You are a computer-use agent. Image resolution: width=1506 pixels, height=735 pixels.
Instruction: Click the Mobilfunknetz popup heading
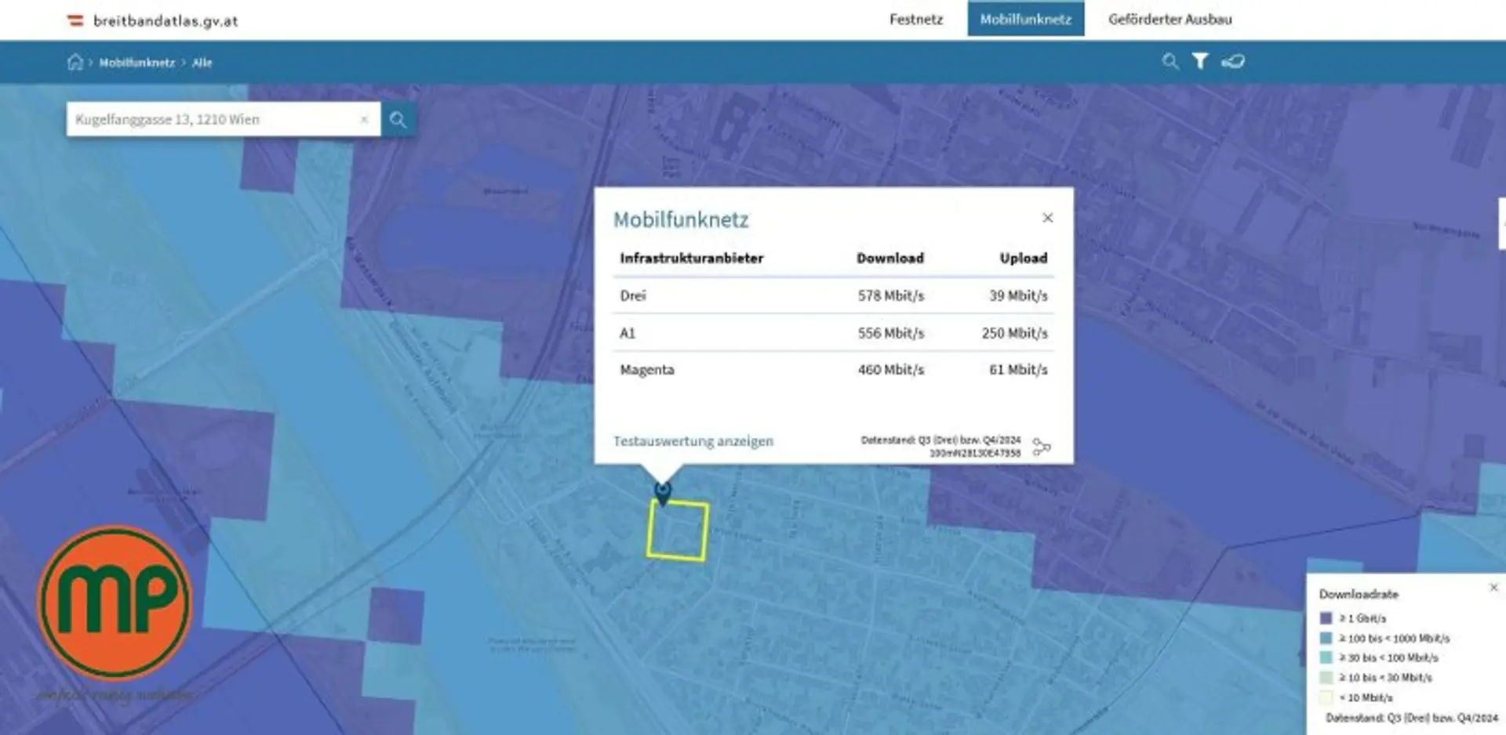[x=681, y=219]
